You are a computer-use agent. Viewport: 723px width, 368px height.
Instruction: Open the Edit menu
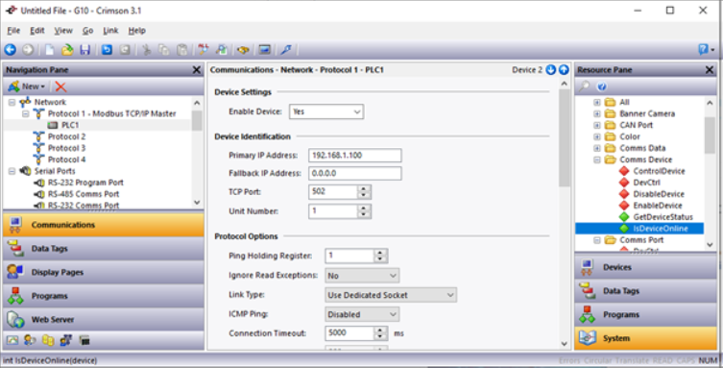point(36,31)
